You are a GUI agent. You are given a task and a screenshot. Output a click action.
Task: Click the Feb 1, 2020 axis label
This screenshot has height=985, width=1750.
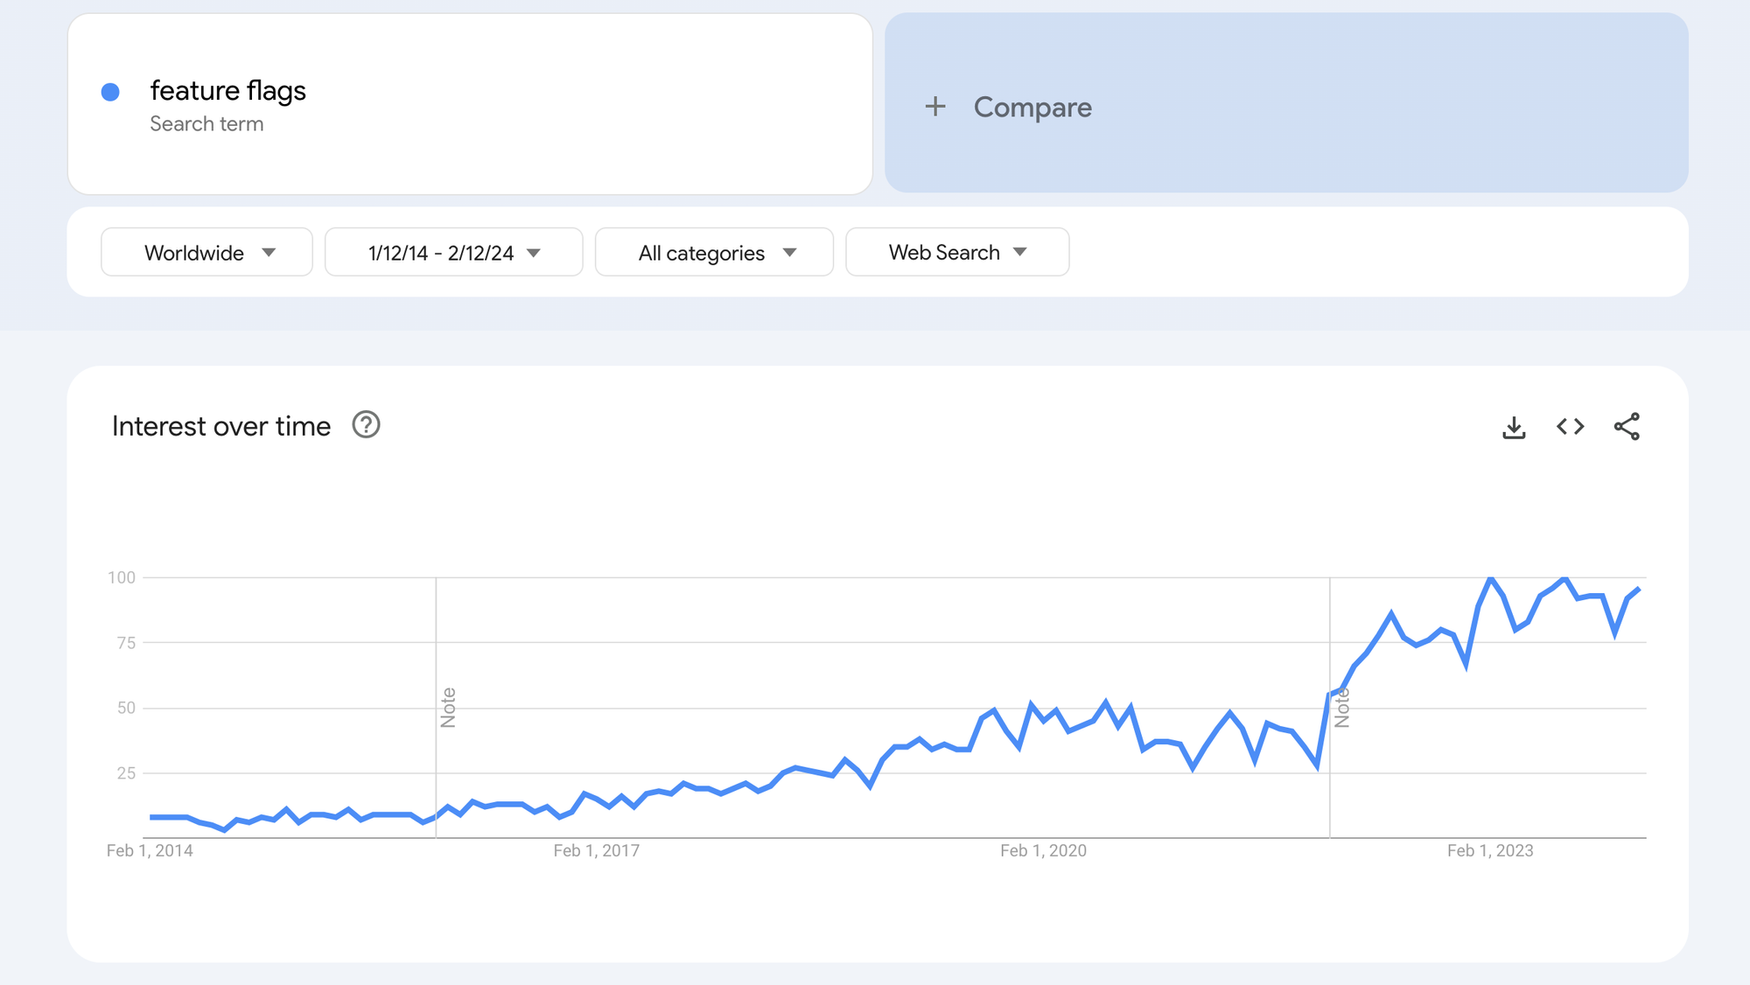pyautogui.click(x=1043, y=850)
